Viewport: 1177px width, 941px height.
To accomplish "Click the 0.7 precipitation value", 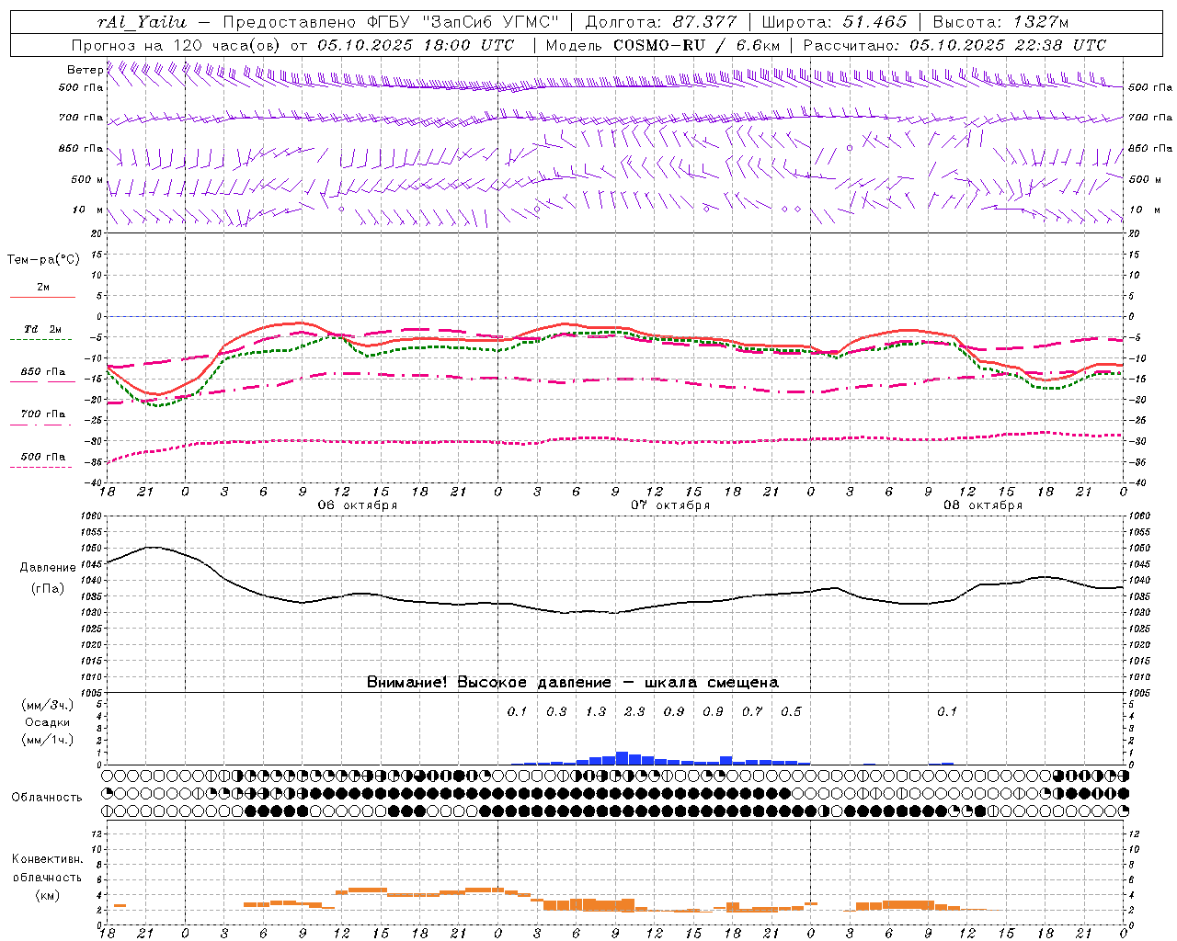I will 752,711.
